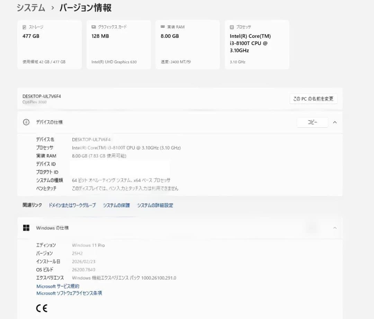Open Microsoft ソフトウェアライセンス条項 link
This screenshot has width=374, height=319.
click(69, 293)
